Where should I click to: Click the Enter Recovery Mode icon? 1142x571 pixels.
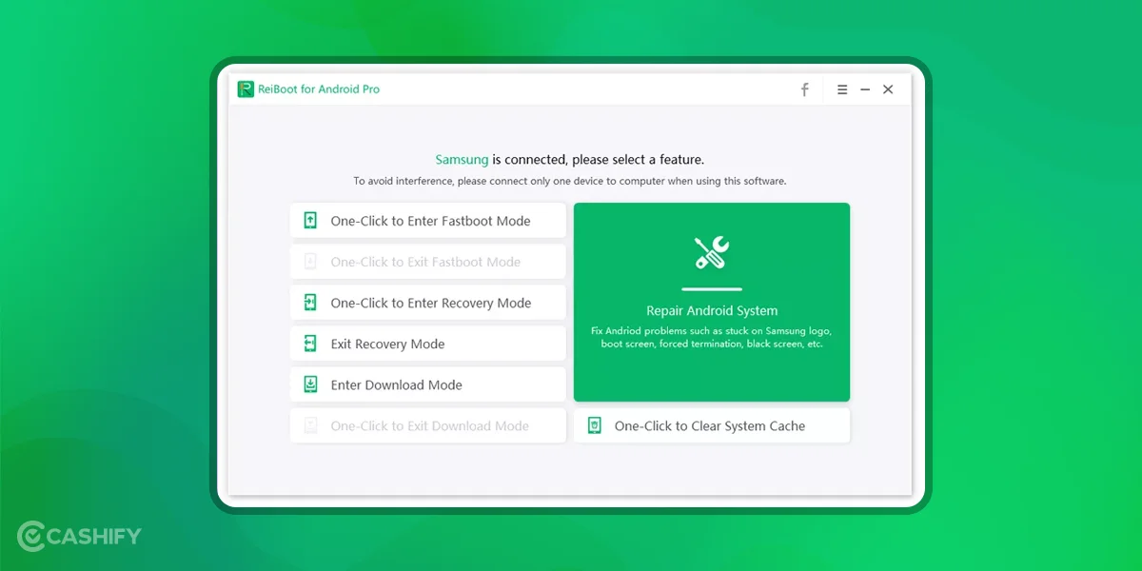(x=308, y=302)
